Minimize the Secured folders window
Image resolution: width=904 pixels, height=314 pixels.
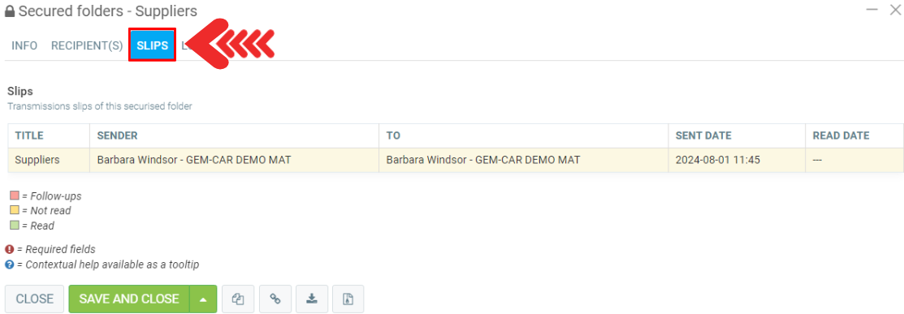click(x=872, y=10)
